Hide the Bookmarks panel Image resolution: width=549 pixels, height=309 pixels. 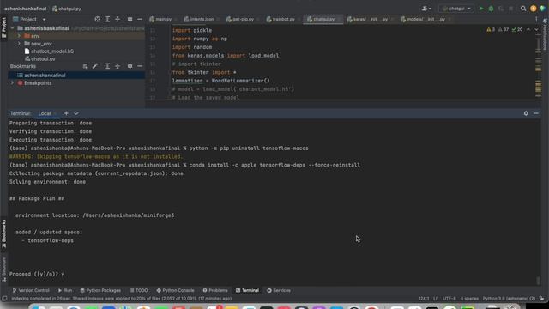tap(140, 66)
